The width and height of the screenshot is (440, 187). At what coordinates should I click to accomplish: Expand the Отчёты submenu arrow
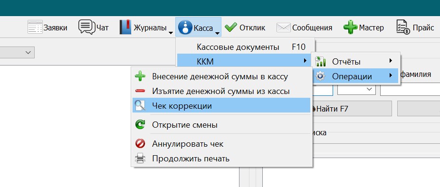point(391,61)
